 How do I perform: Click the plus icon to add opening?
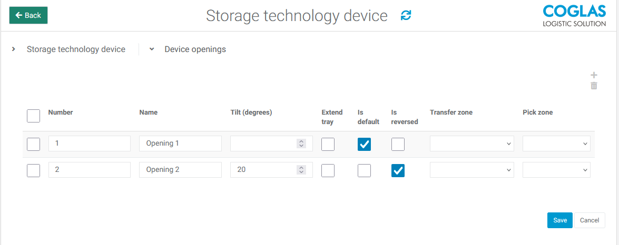coord(594,75)
